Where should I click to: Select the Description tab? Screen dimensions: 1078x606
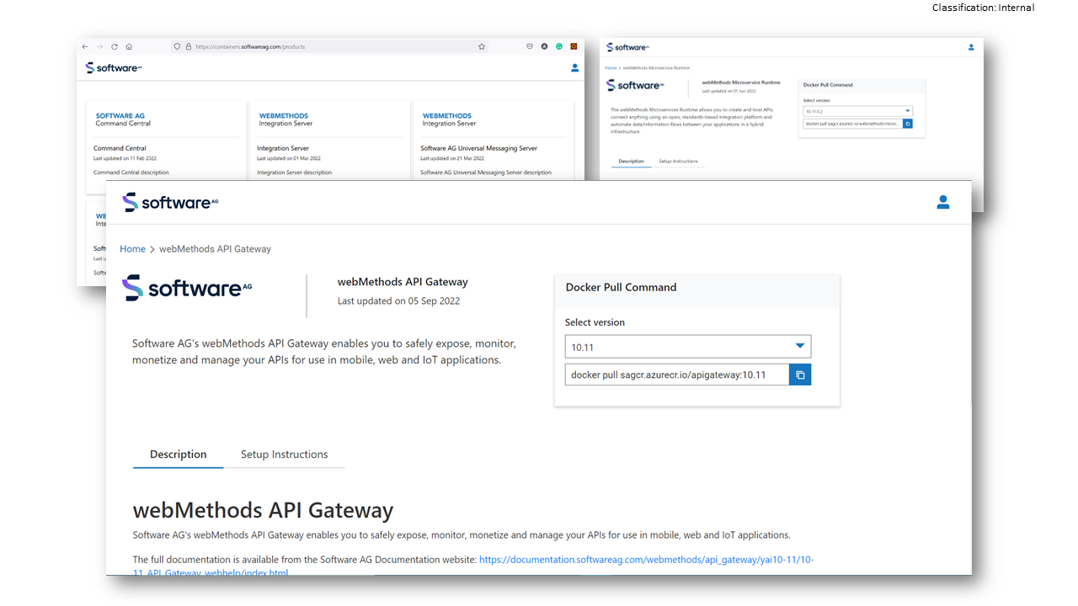click(178, 454)
